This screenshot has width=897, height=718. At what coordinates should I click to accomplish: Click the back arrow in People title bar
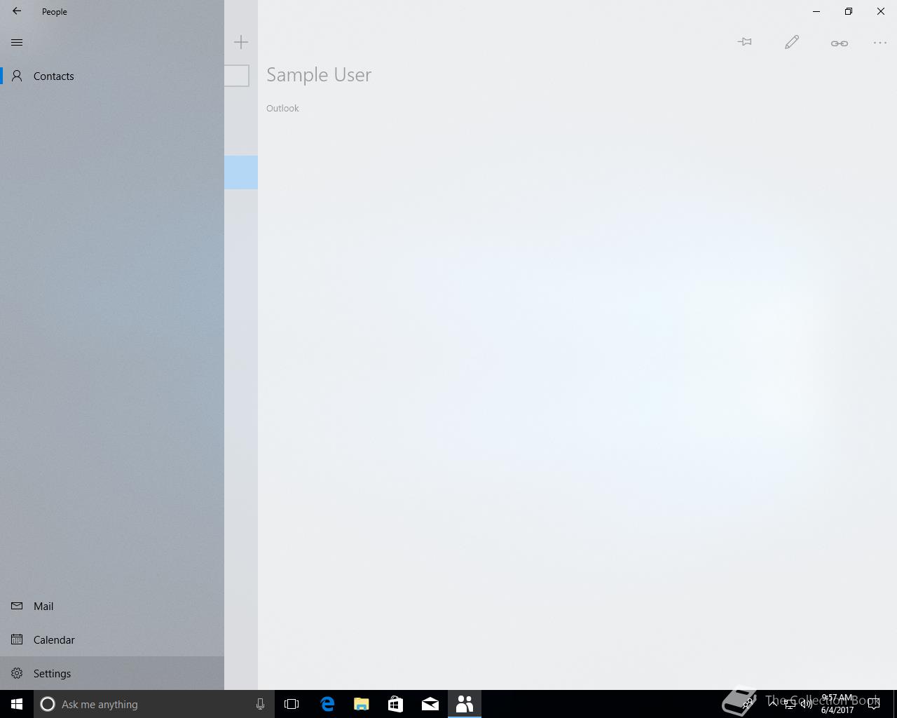point(17,11)
